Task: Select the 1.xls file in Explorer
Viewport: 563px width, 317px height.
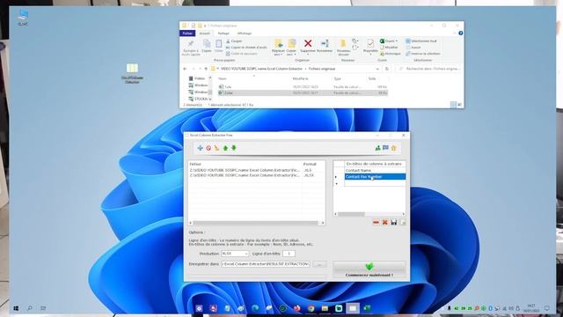Action: coord(303,86)
